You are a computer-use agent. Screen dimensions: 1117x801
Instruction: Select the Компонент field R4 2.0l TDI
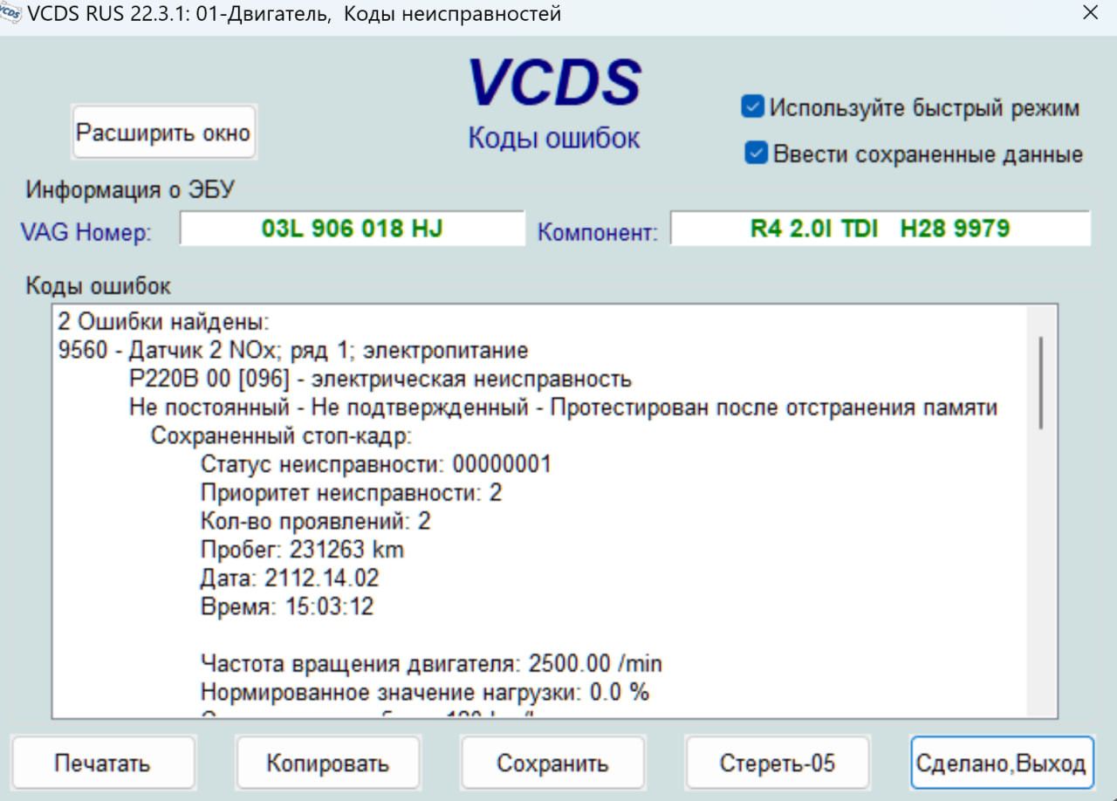(x=880, y=229)
